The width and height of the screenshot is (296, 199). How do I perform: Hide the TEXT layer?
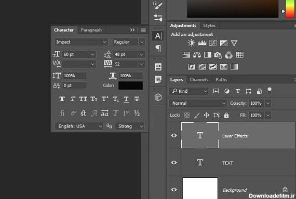[x=174, y=162]
